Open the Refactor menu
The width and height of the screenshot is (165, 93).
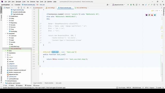33,2
